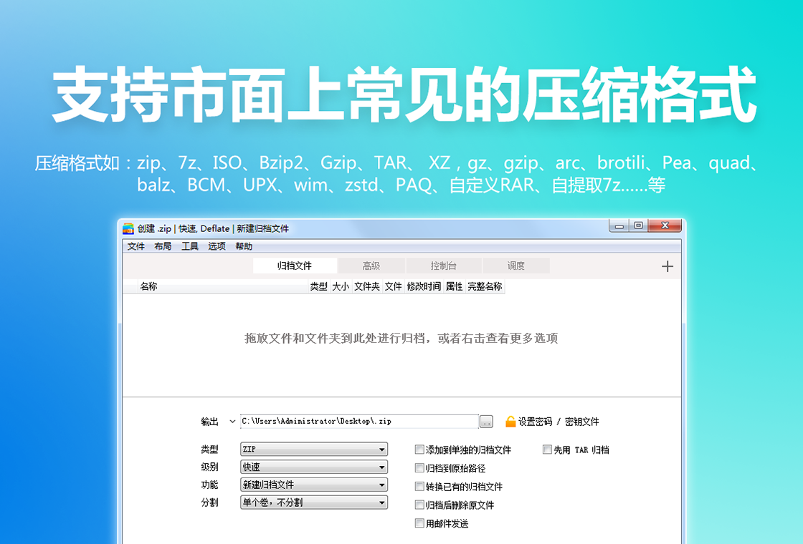Toggle 先用 TAR 归档 checkbox
Image resolution: width=803 pixels, height=544 pixels.
tap(547, 450)
